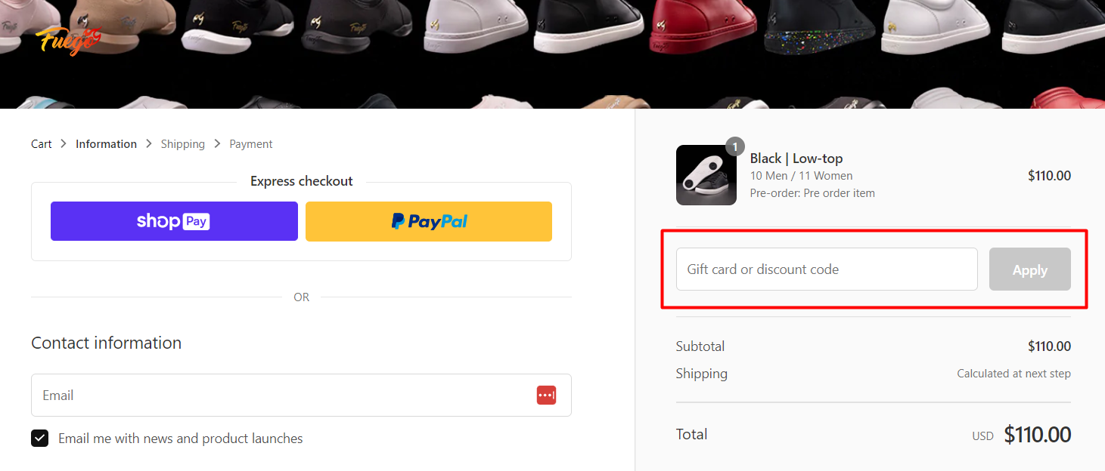Viewport: 1105px width, 471px height.
Task: Click the Black | Low-top product name
Action: pyautogui.click(x=796, y=159)
